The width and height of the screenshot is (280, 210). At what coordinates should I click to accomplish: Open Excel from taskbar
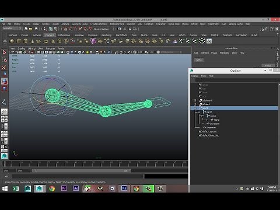[16, 188]
